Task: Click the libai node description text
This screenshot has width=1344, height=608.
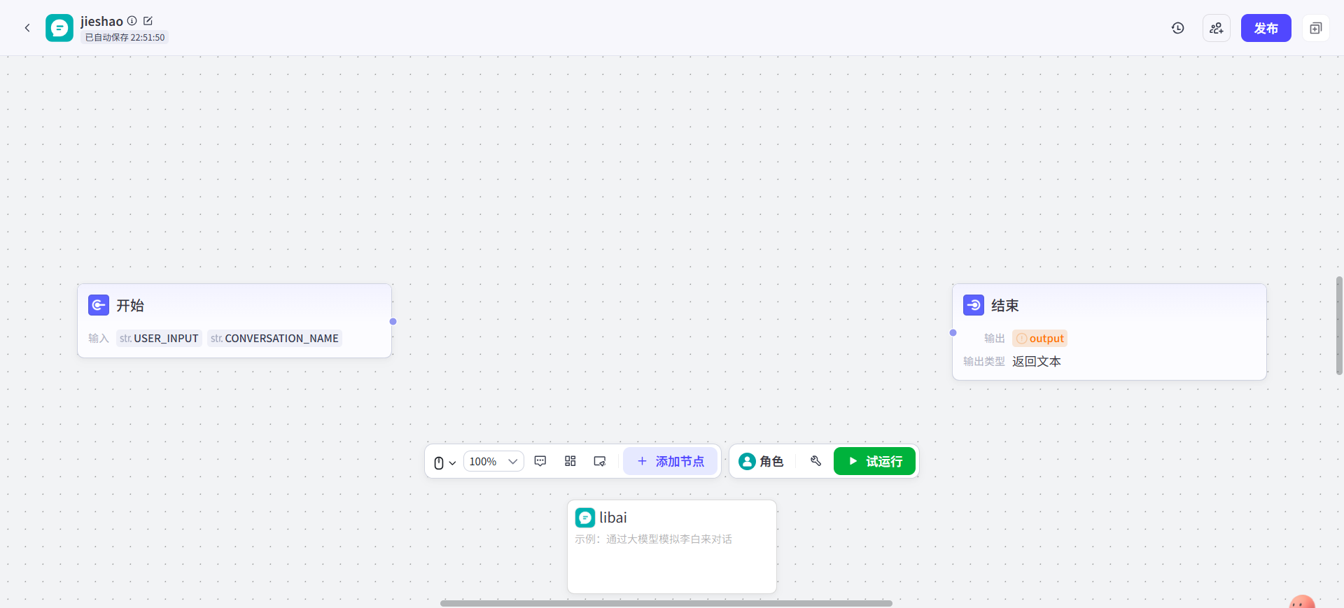Action: (x=654, y=539)
